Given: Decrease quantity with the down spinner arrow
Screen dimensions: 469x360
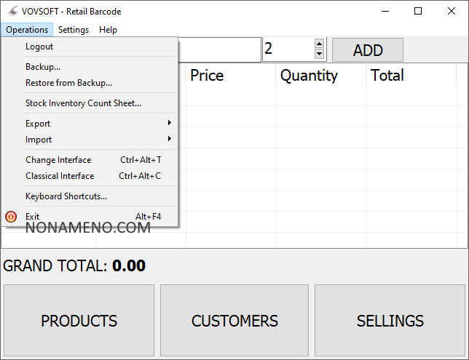Looking at the screenshot, I should click(319, 55).
